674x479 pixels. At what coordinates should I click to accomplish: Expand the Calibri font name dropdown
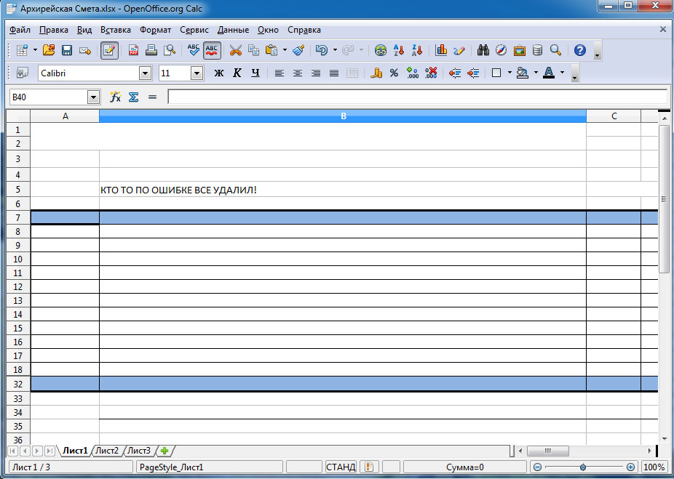pos(146,73)
